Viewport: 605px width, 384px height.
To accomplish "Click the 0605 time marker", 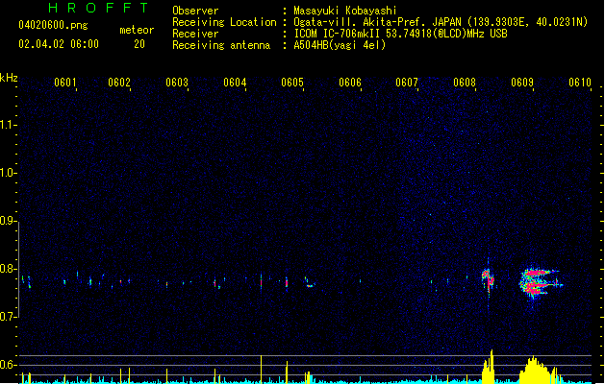I will 292,83.
